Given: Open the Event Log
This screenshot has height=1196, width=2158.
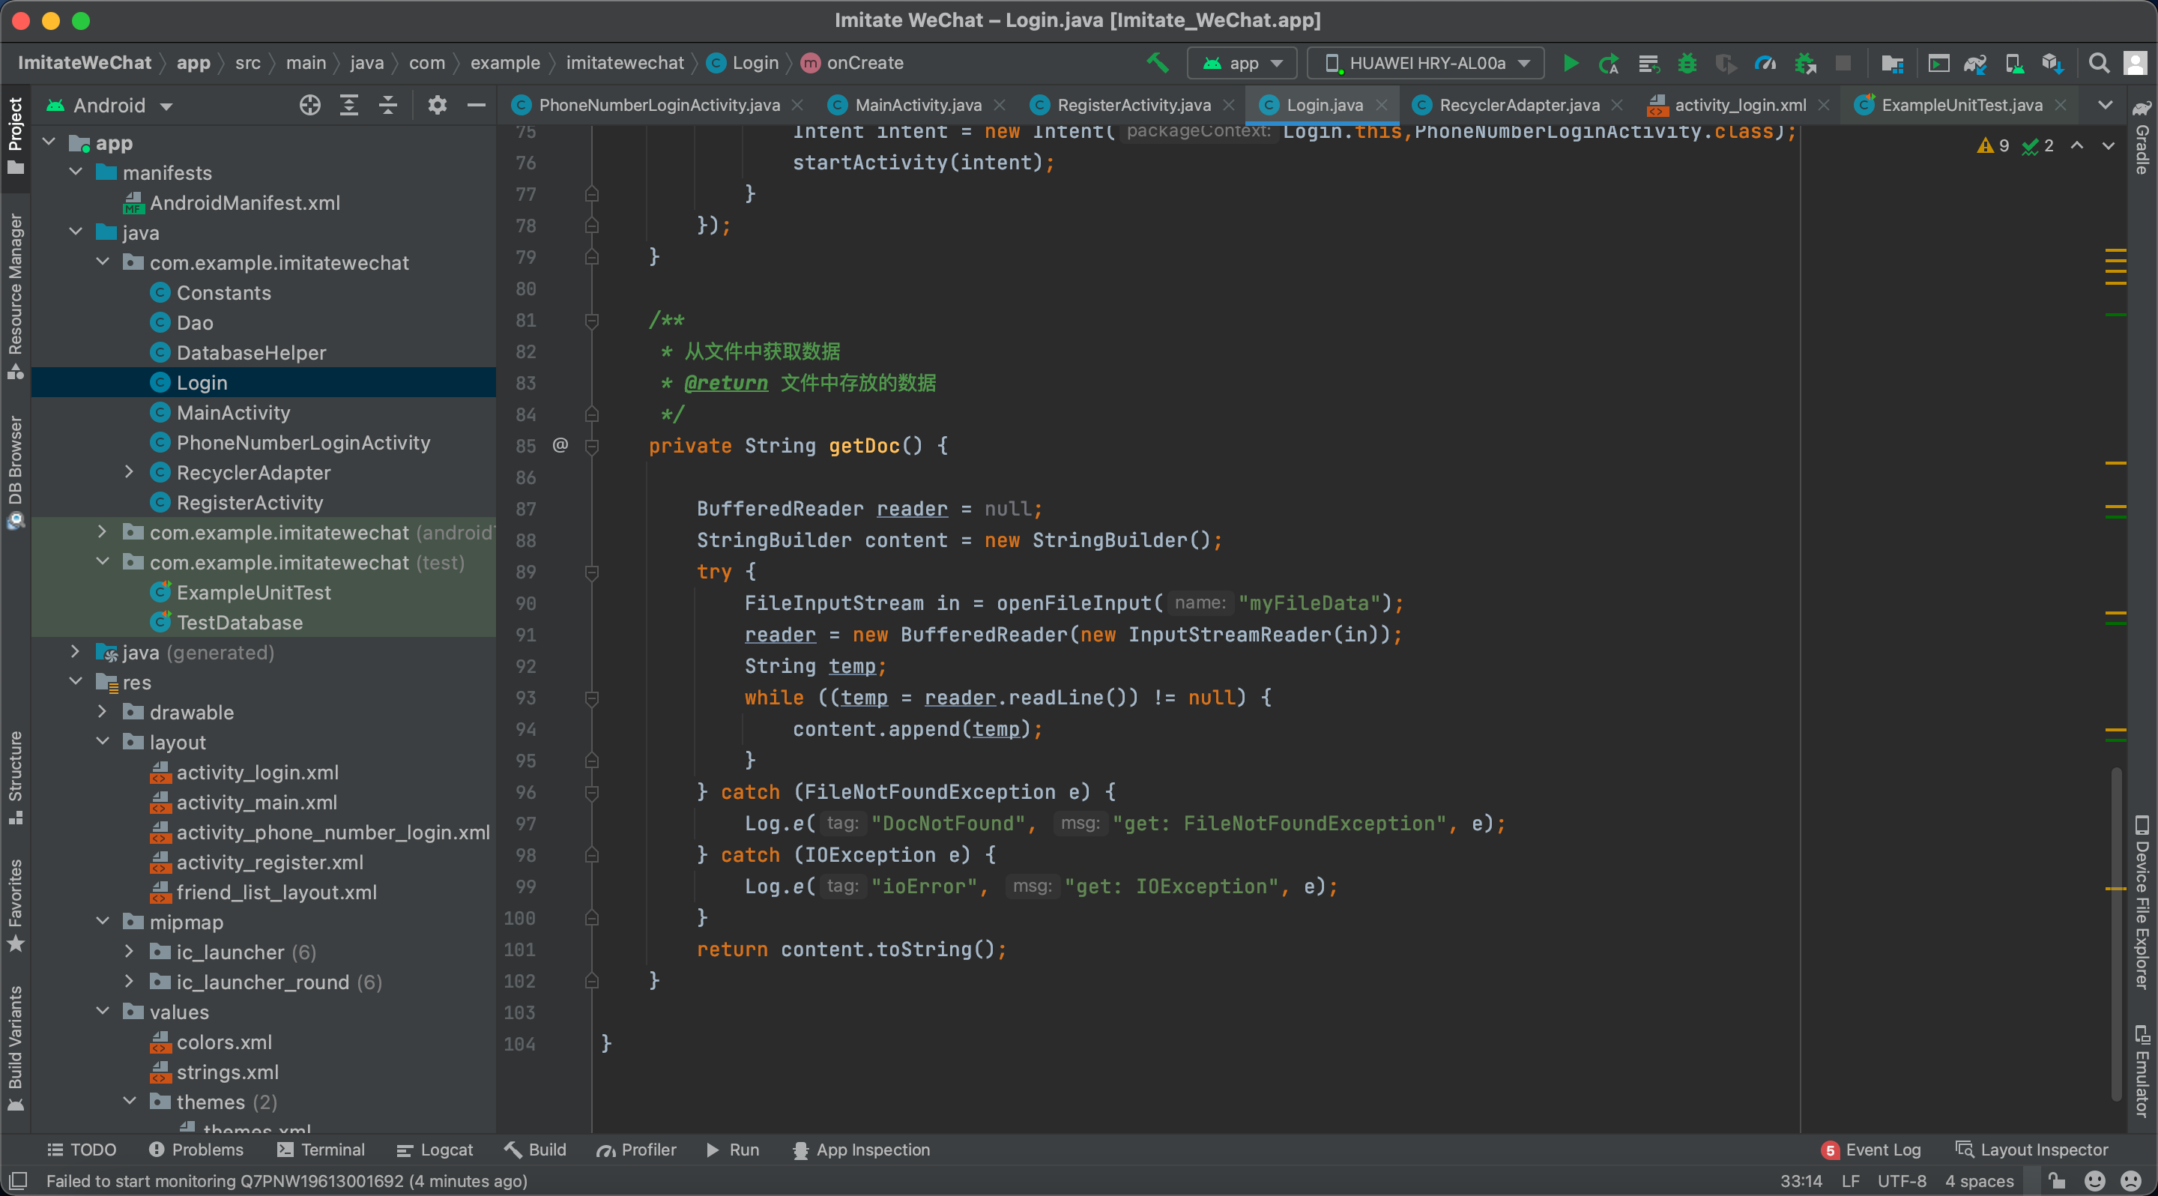Looking at the screenshot, I should point(1872,1150).
